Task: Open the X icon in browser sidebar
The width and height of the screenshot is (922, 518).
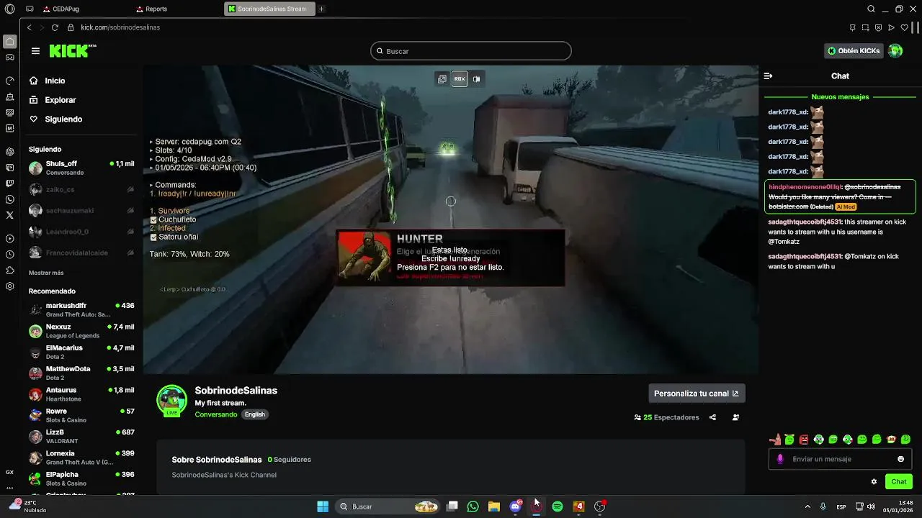Action: coord(9,215)
